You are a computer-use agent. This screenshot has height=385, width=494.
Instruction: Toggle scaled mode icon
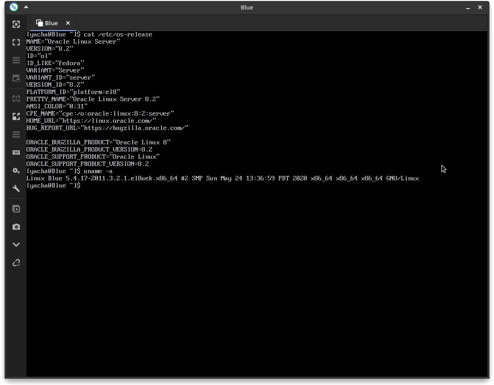tap(16, 116)
